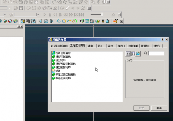Click the help question mark in the strategy selector
This screenshot has height=121, width=173.
tap(162, 39)
